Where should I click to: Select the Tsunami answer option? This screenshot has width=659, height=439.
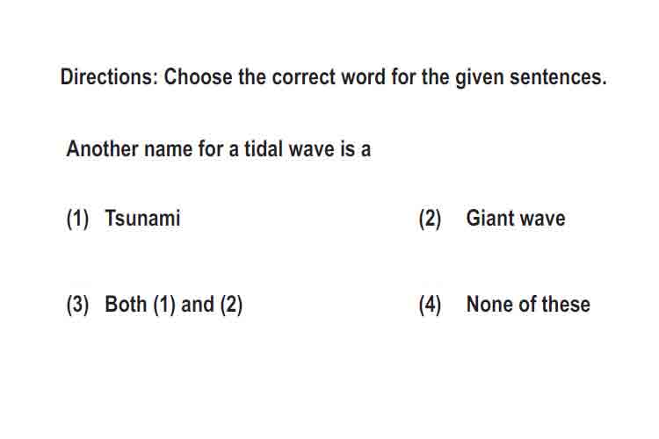pyautogui.click(x=142, y=218)
